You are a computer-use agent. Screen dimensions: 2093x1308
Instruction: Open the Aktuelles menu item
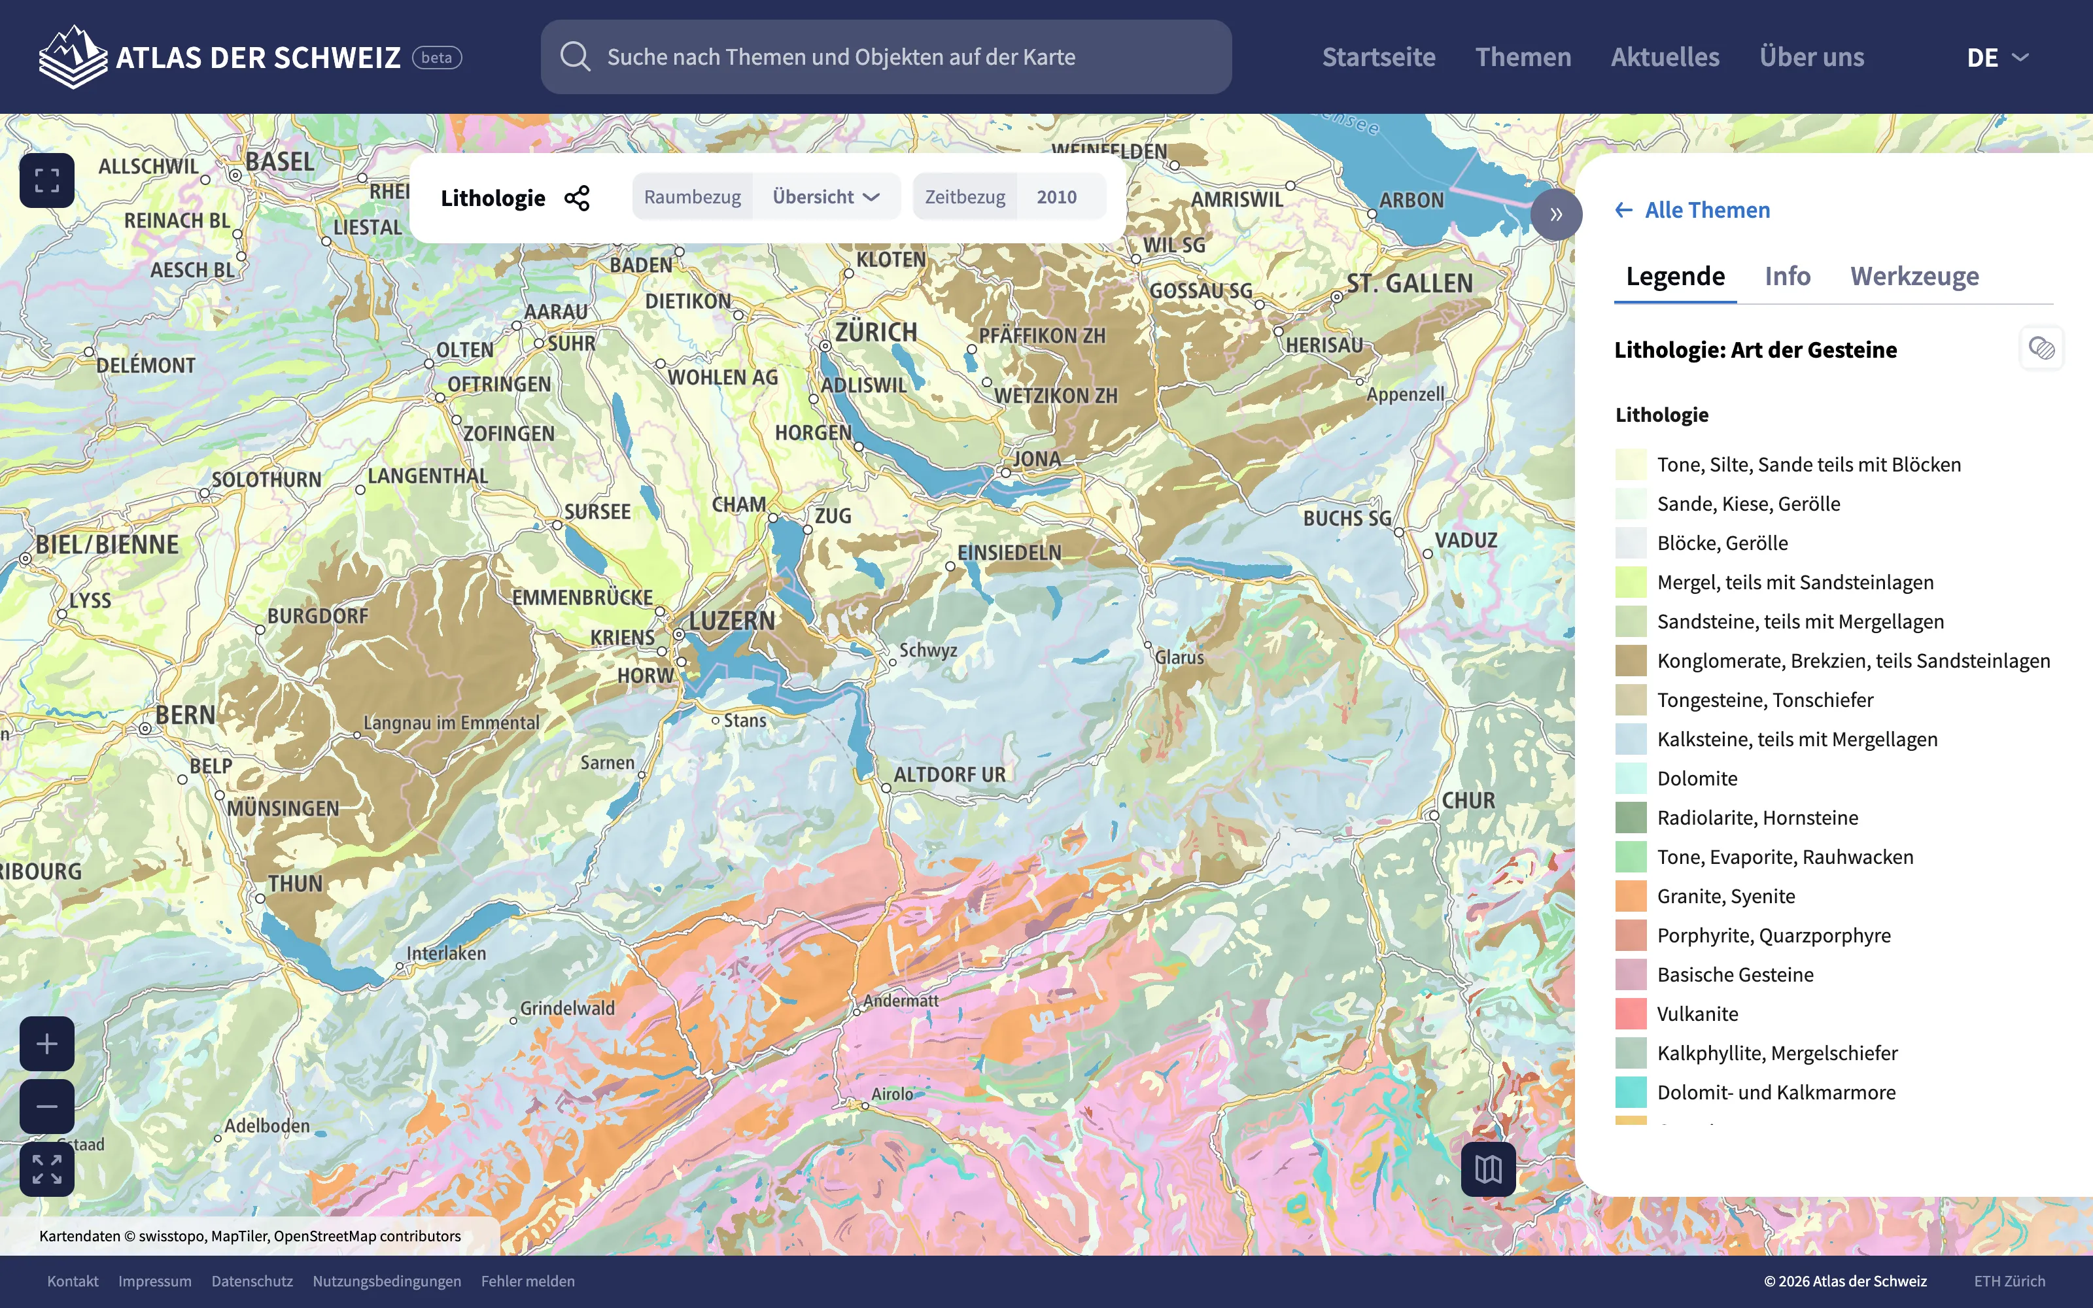[x=1665, y=57]
